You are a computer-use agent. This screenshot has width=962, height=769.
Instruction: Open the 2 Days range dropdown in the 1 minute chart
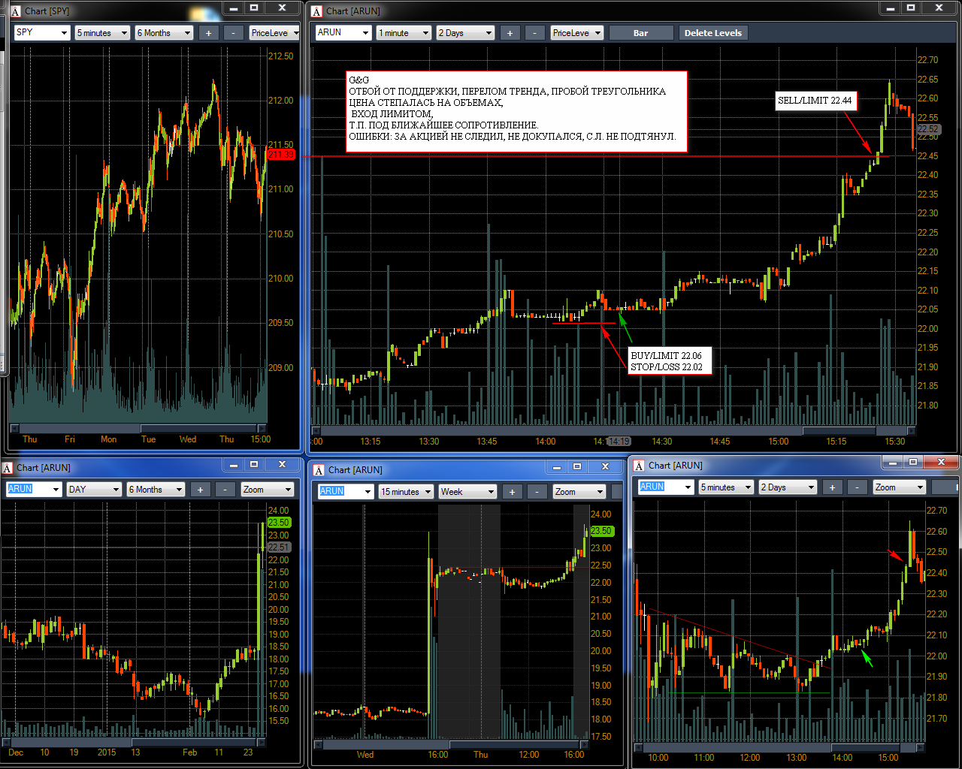point(465,32)
